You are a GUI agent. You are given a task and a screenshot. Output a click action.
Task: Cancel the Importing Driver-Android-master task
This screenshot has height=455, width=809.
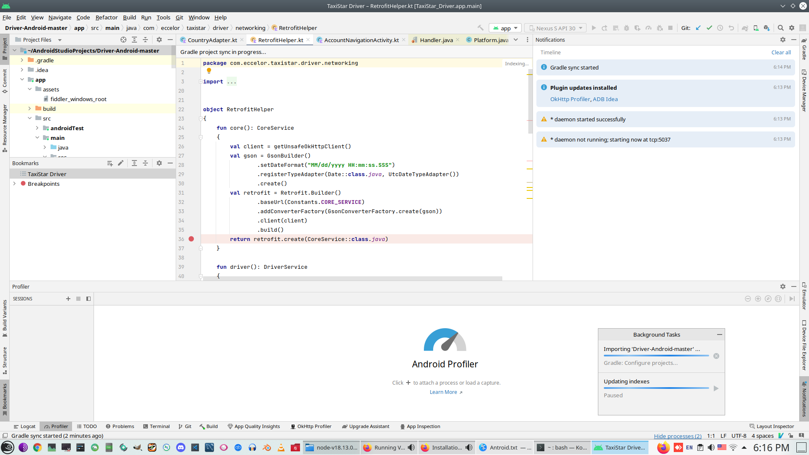(716, 356)
